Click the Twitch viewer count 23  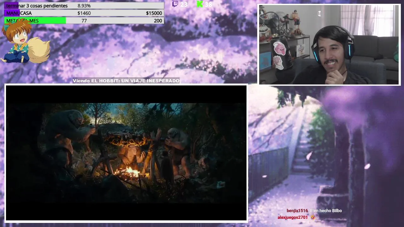tap(184, 4)
